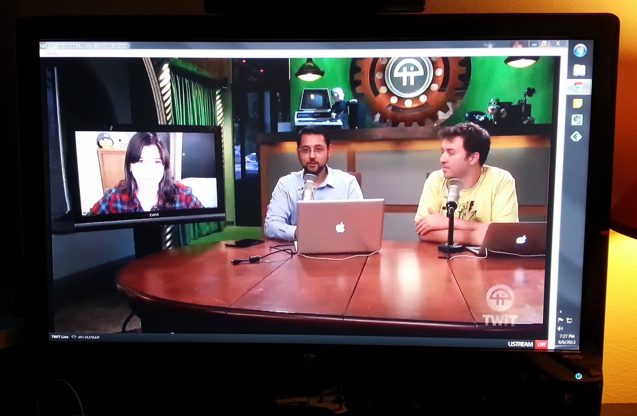Click the USTREAM logo in the player
The image size is (637, 416).
(520, 344)
